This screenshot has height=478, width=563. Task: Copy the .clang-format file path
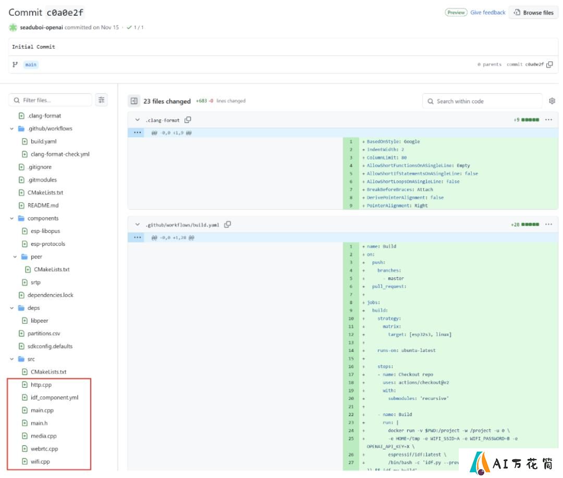(x=188, y=120)
